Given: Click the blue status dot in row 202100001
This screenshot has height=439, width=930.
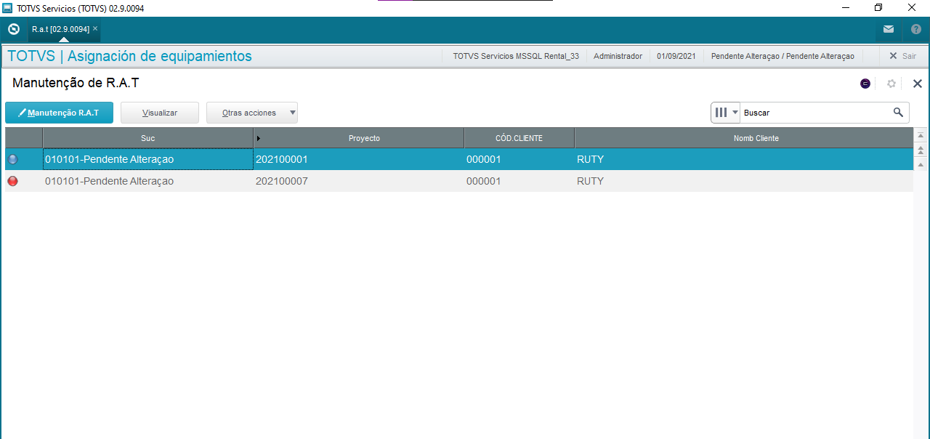Looking at the screenshot, I should pyautogui.click(x=12, y=159).
